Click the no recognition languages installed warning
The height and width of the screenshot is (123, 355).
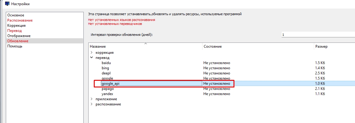point(121,20)
